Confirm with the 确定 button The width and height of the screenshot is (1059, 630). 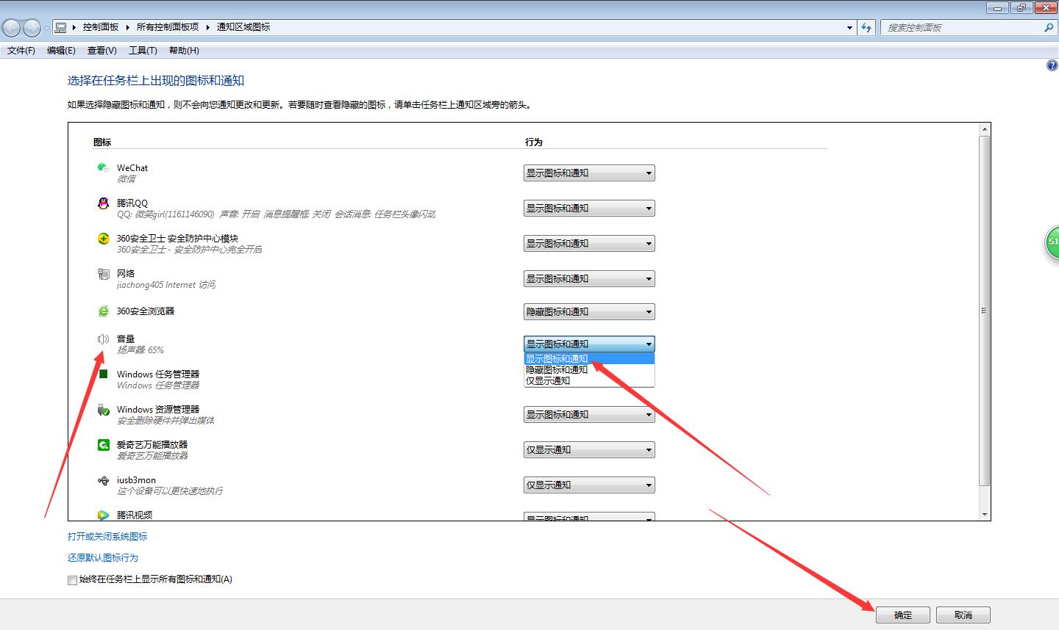click(902, 615)
